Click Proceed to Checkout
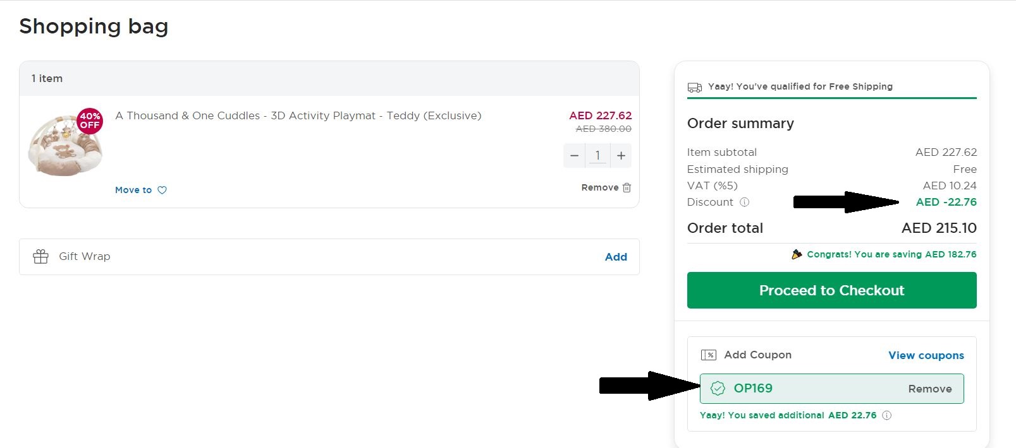This screenshot has height=448, width=1016. point(831,290)
